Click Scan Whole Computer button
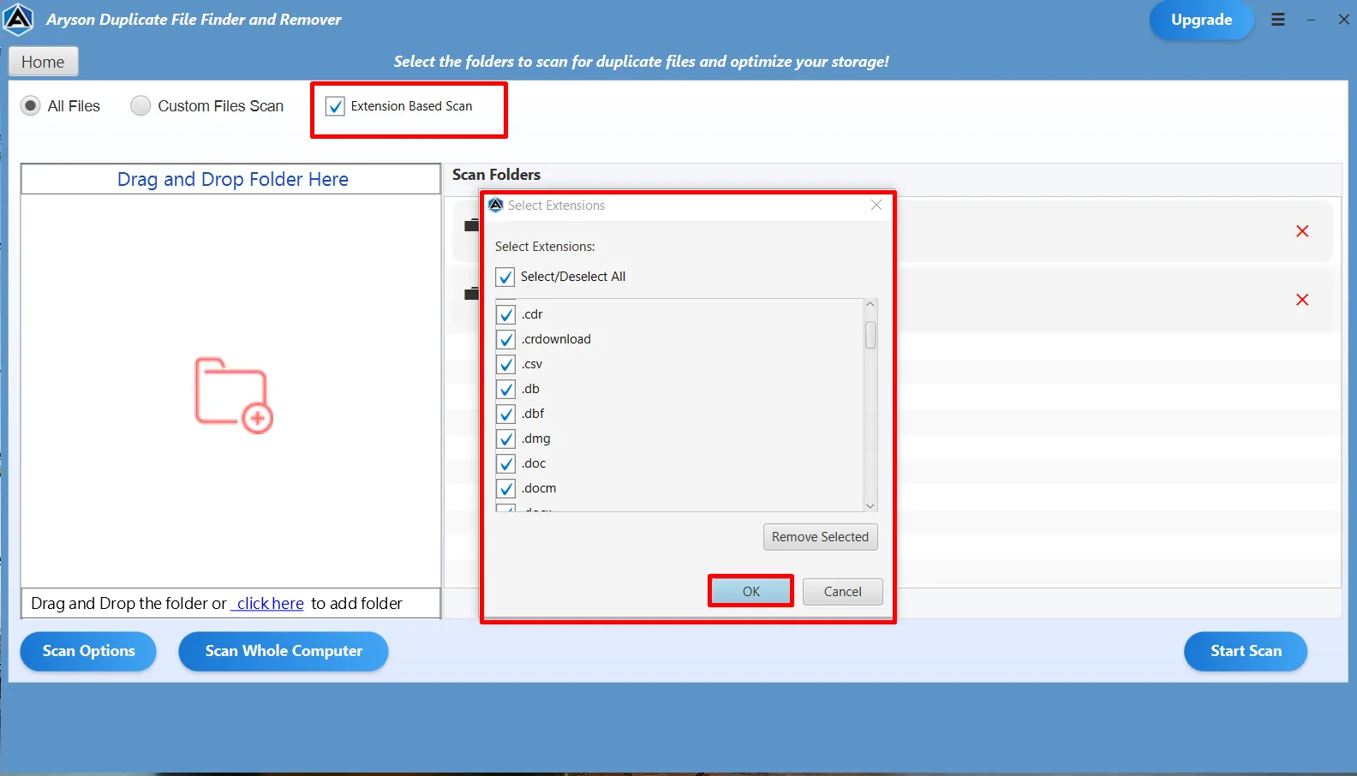This screenshot has height=776, width=1357. pos(284,651)
